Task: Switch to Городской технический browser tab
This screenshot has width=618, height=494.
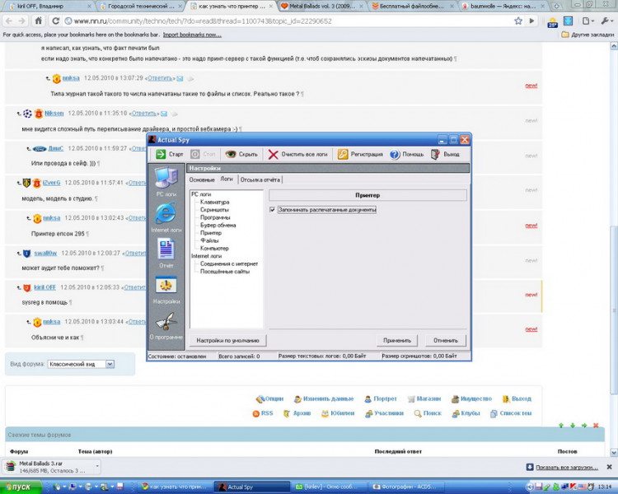Action: tap(141, 7)
